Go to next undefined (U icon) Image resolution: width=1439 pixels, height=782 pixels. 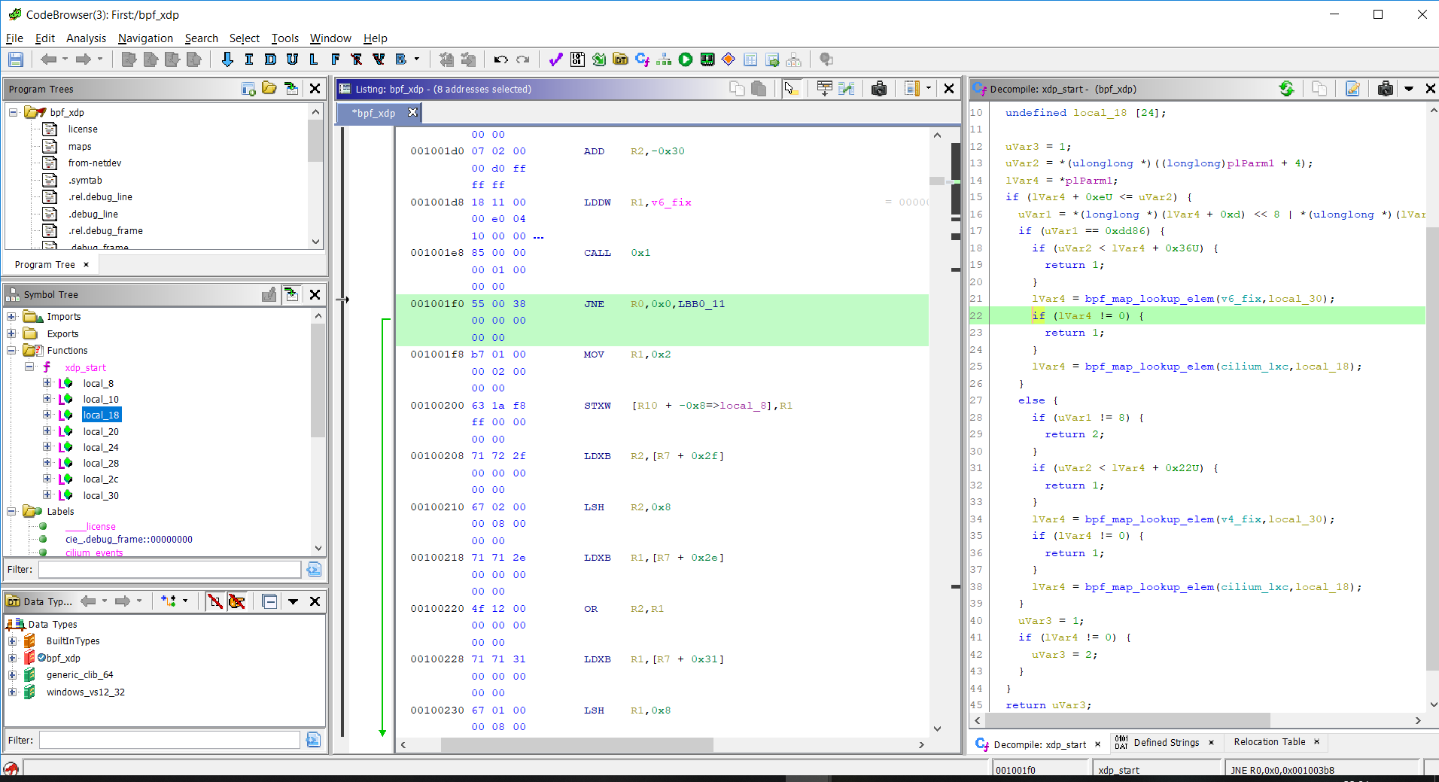292,59
